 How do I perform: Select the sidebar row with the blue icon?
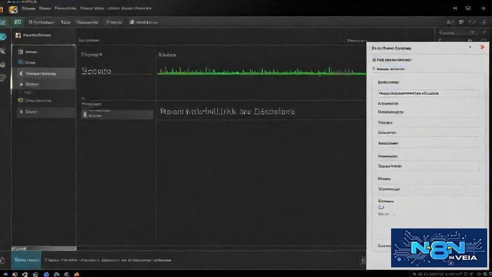pyautogui.click(x=44, y=63)
